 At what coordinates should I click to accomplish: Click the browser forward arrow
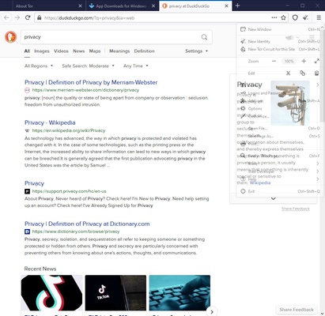pyautogui.click(x=17, y=17)
